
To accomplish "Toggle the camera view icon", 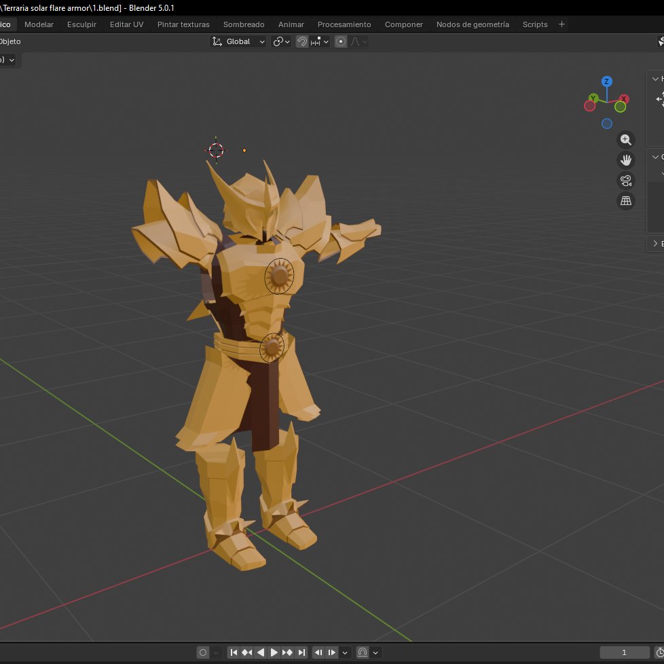I will (626, 181).
